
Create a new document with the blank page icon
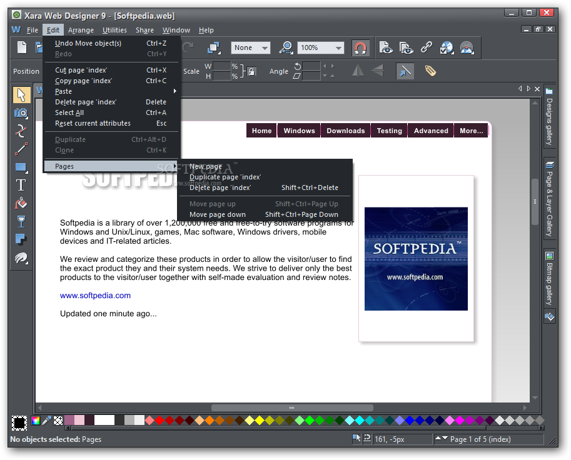(22, 47)
